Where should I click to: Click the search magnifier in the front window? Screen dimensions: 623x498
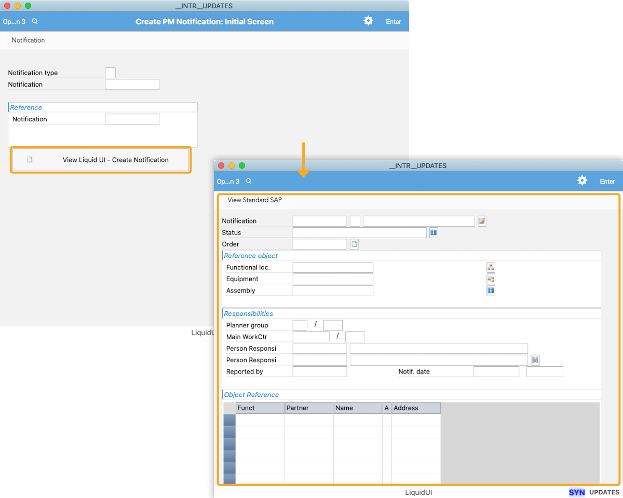(249, 181)
